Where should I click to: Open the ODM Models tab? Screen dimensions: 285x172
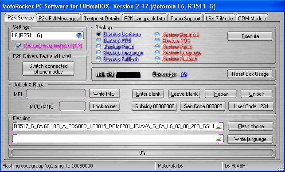coord(252,18)
